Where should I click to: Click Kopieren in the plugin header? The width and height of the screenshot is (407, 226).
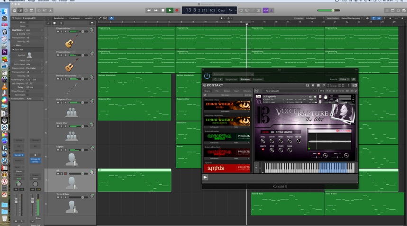coord(245,79)
